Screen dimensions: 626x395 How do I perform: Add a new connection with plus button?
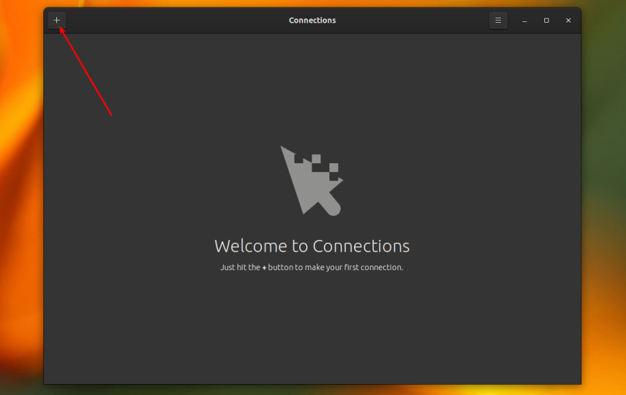pyautogui.click(x=57, y=20)
